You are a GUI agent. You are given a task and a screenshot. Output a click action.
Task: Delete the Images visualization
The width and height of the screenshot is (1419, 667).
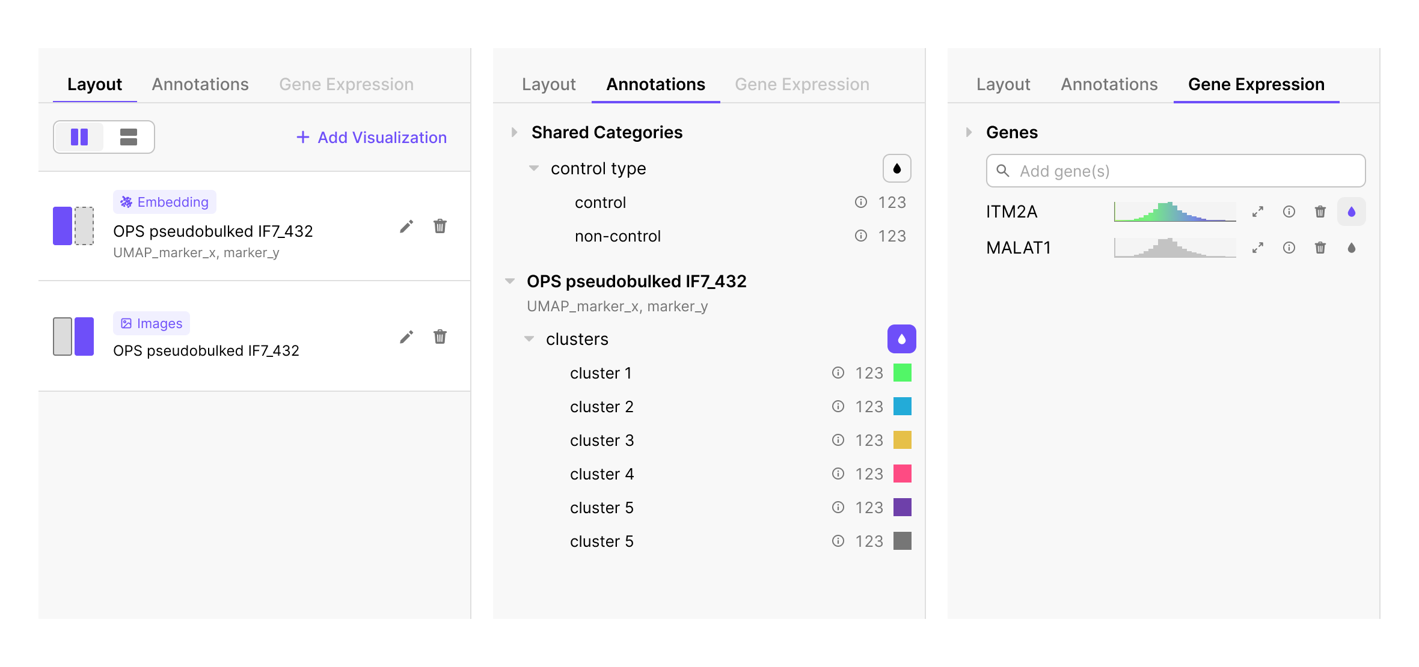click(440, 337)
